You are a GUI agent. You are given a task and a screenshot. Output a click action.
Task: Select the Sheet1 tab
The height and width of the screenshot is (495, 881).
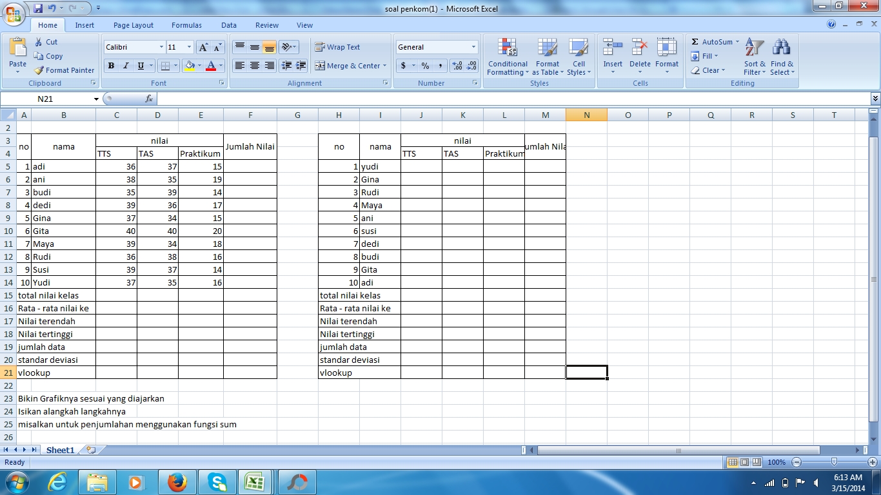tap(60, 450)
